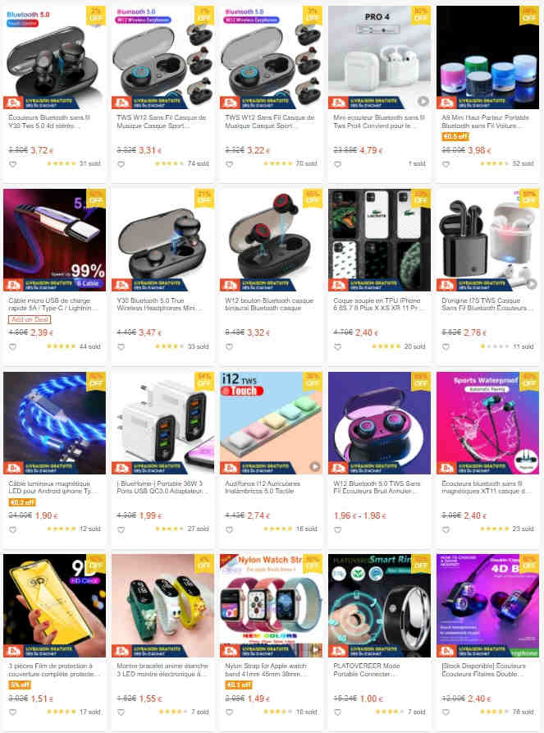Image resolution: width=544 pixels, height=733 pixels.
Task: Wishlist the Nylon Strap Apple watch band
Action: (229, 712)
